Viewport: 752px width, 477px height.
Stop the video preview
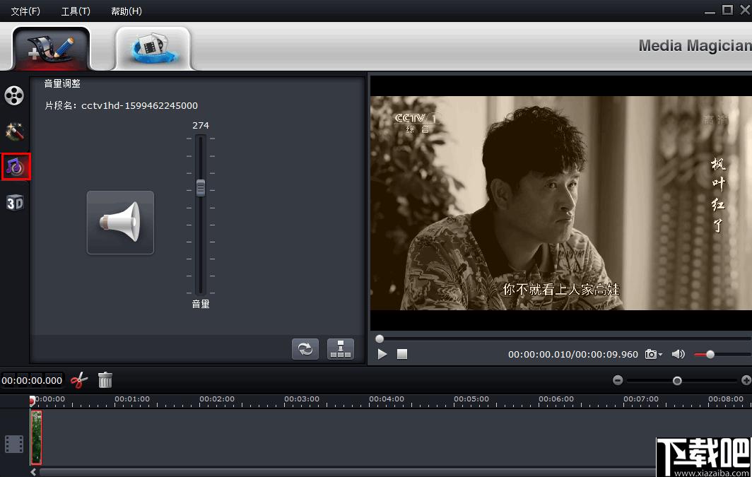click(x=402, y=354)
